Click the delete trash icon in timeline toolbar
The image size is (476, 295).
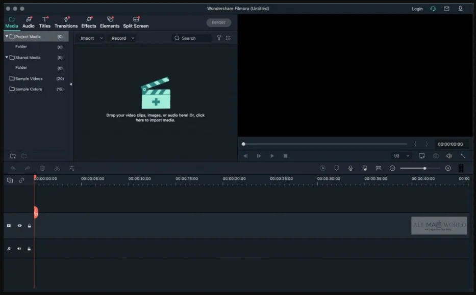(42, 168)
